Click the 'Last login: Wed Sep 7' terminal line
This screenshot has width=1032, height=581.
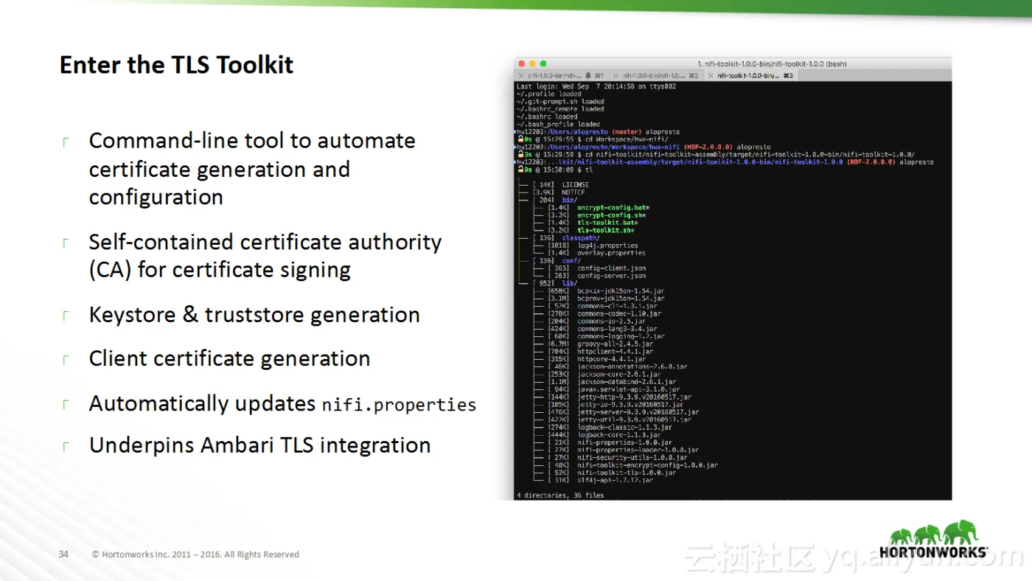click(x=596, y=86)
